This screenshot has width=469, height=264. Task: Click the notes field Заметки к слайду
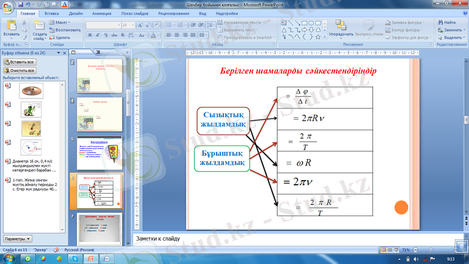pos(293,238)
